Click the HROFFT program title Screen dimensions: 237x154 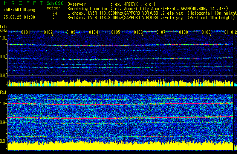[x=23, y=3]
